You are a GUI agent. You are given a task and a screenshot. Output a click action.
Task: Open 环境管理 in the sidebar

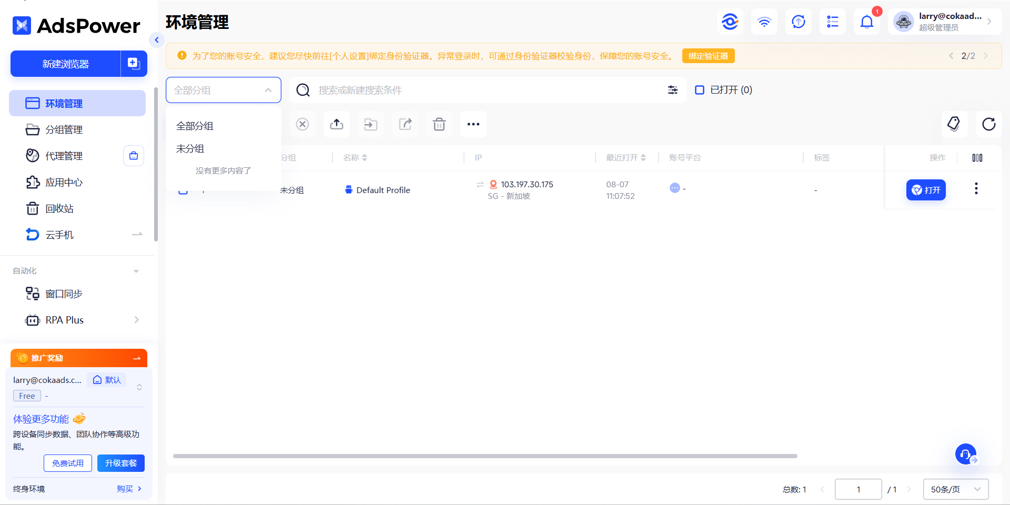[77, 103]
